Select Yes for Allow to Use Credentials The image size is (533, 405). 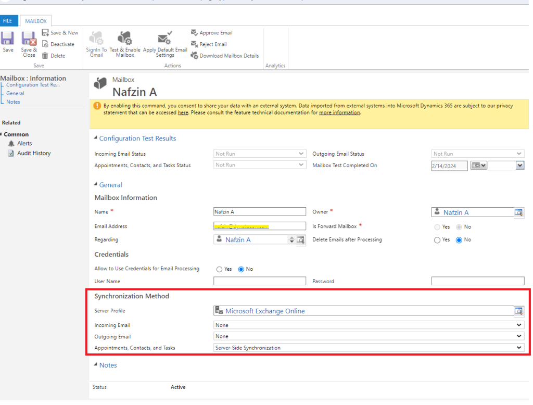pyautogui.click(x=219, y=269)
